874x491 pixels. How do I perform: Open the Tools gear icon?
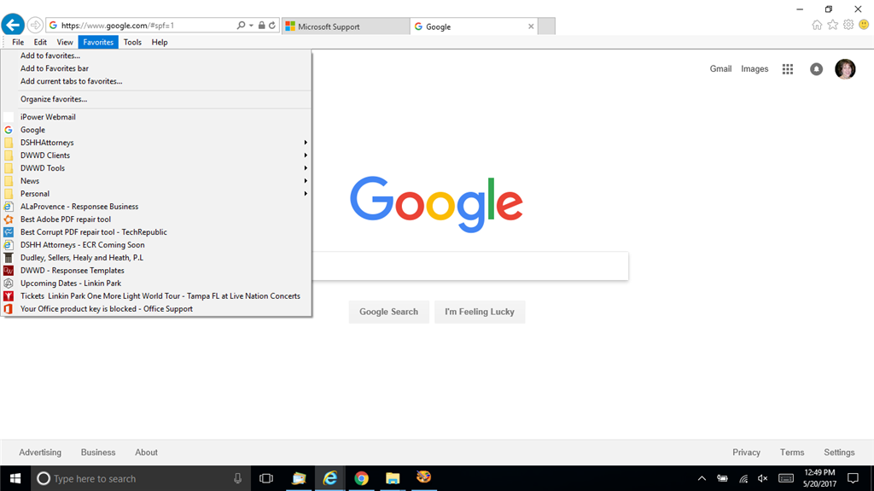coord(848,25)
